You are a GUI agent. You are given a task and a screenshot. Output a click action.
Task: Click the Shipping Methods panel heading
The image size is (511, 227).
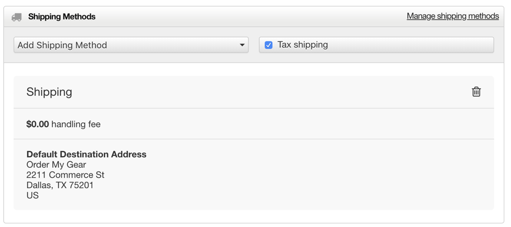[x=62, y=17]
